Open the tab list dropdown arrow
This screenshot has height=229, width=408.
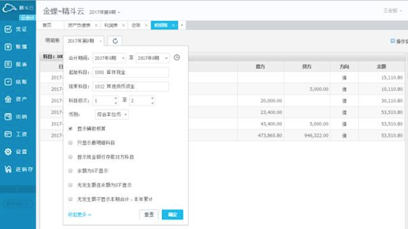coord(182,25)
